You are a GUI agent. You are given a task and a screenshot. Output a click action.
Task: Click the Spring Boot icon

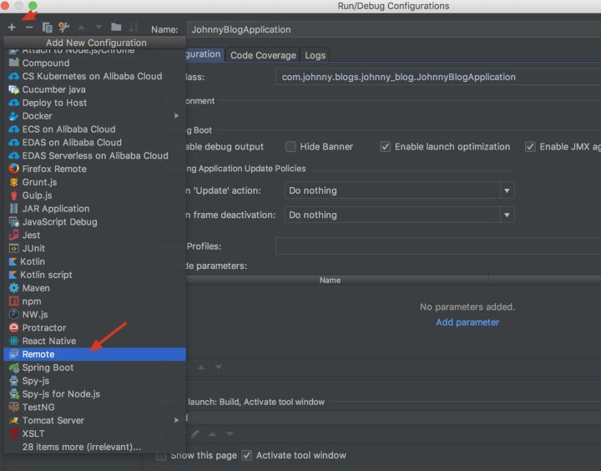pos(14,367)
